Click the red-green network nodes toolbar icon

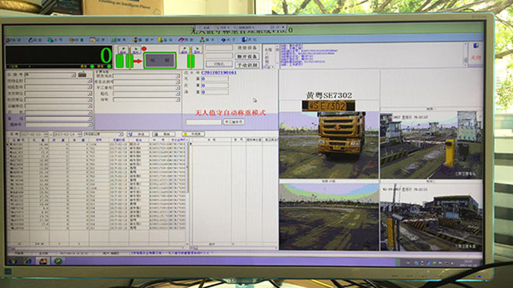[x=202, y=40]
